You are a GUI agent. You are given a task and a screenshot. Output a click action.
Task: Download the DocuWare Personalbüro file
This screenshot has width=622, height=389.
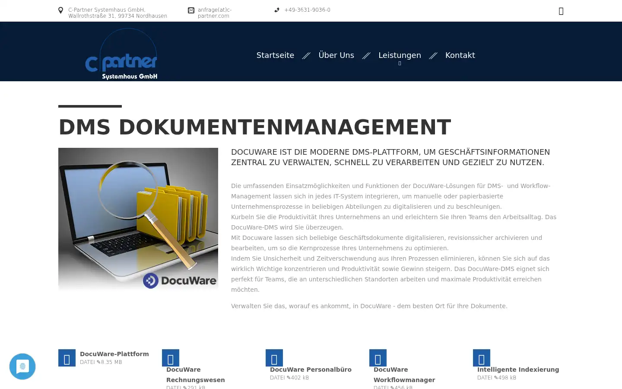311,370
